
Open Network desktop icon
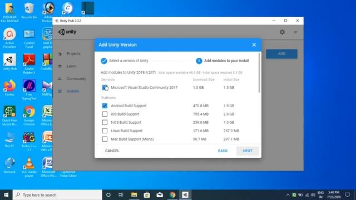9,165
